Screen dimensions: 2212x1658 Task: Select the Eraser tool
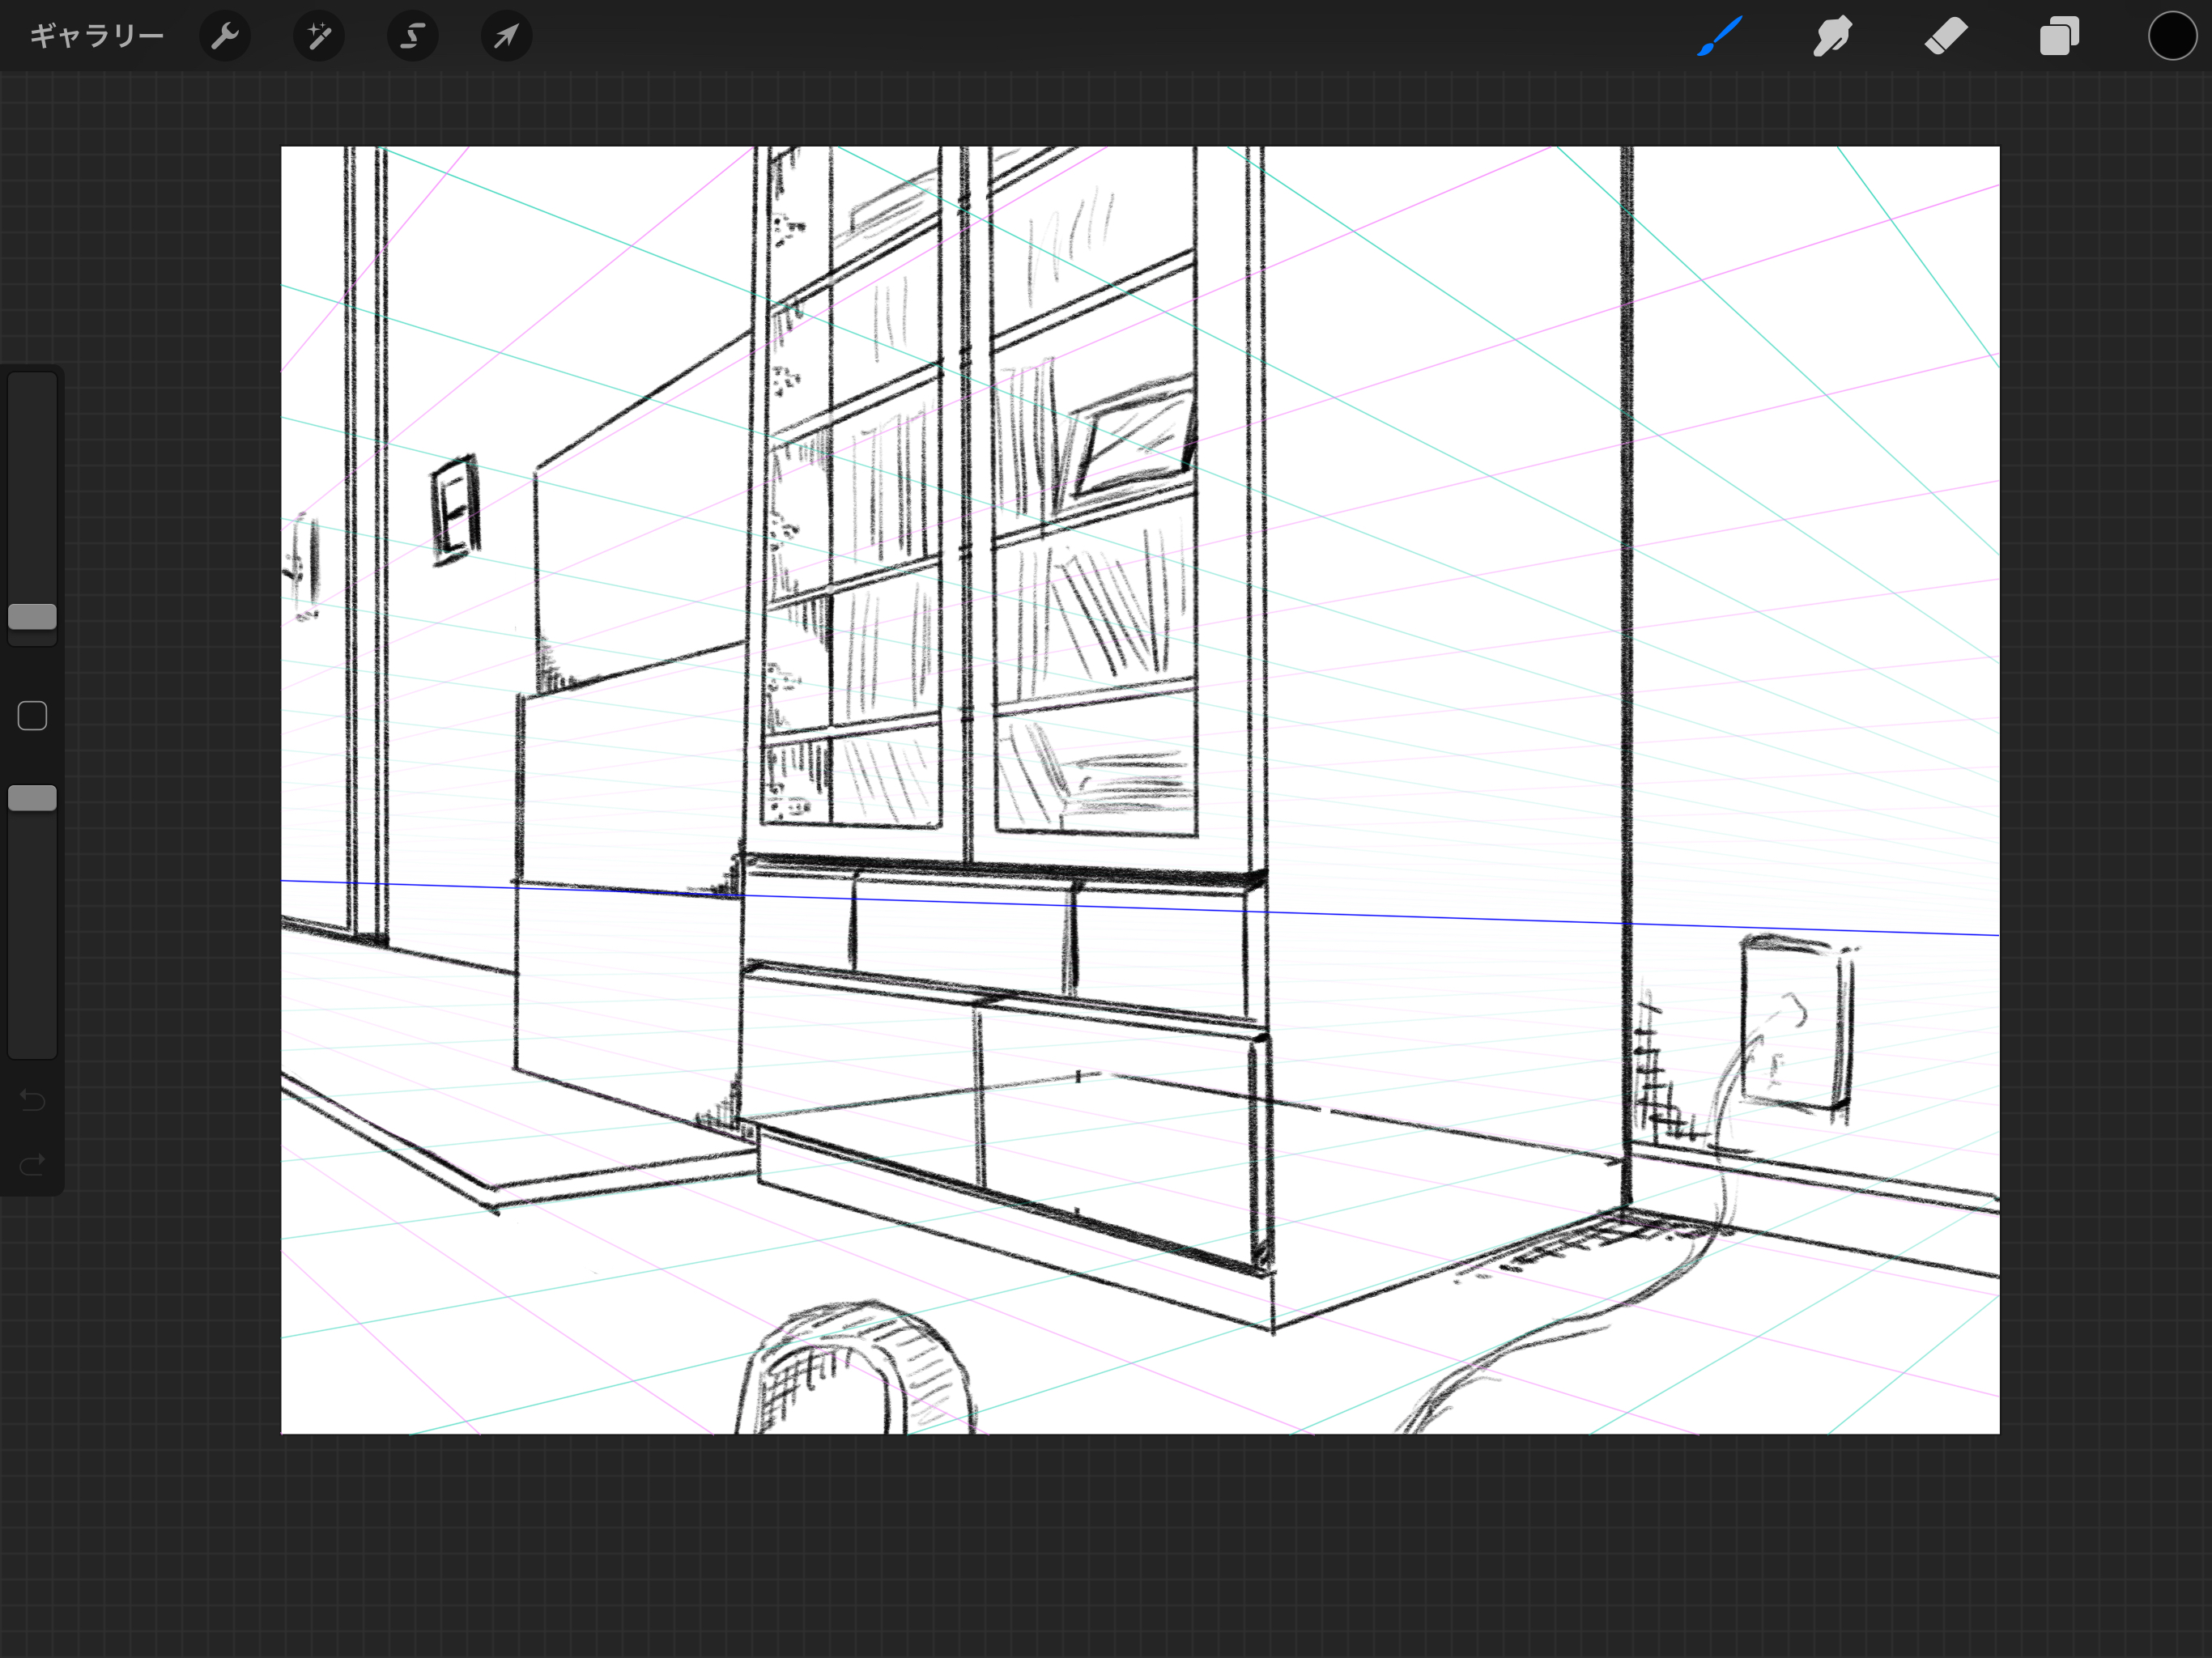[x=1946, y=36]
